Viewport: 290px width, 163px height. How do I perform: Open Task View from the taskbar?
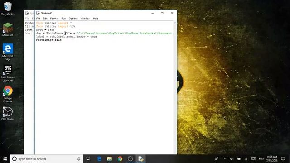[x=88, y=159]
